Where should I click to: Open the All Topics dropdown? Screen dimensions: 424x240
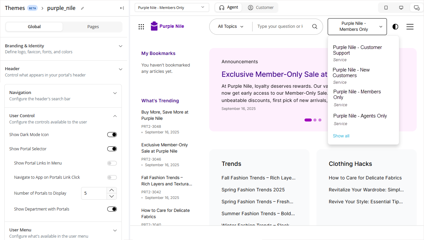[x=230, y=26]
